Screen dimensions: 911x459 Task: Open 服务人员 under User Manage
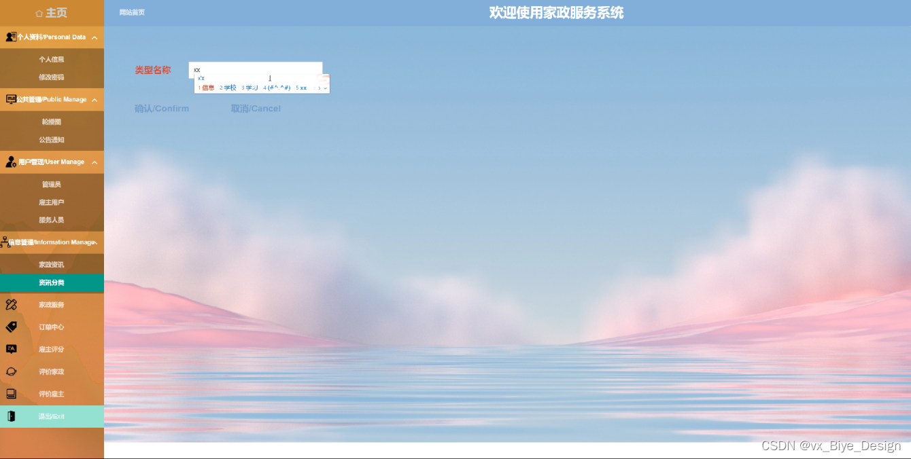click(52, 220)
